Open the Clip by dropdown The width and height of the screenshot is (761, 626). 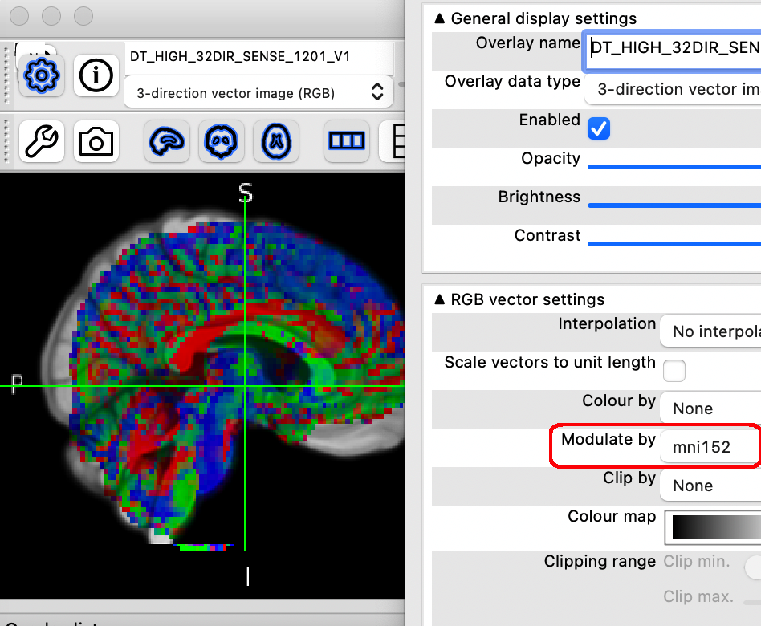click(x=710, y=486)
